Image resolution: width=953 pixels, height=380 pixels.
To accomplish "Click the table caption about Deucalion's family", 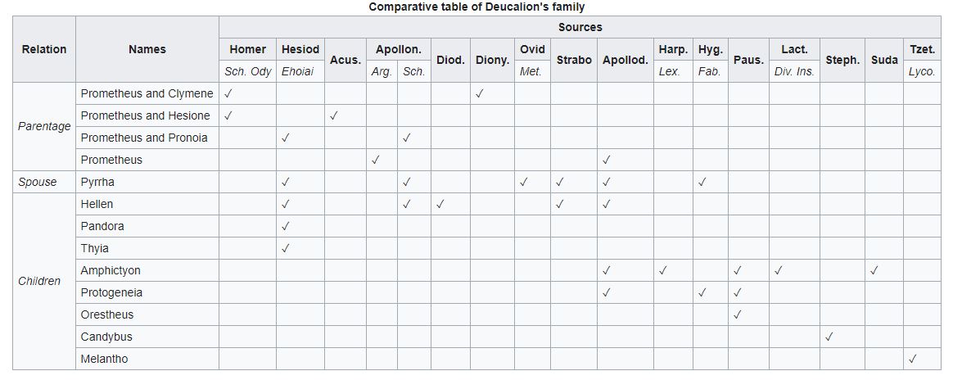I will pyautogui.click(x=476, y=7).
